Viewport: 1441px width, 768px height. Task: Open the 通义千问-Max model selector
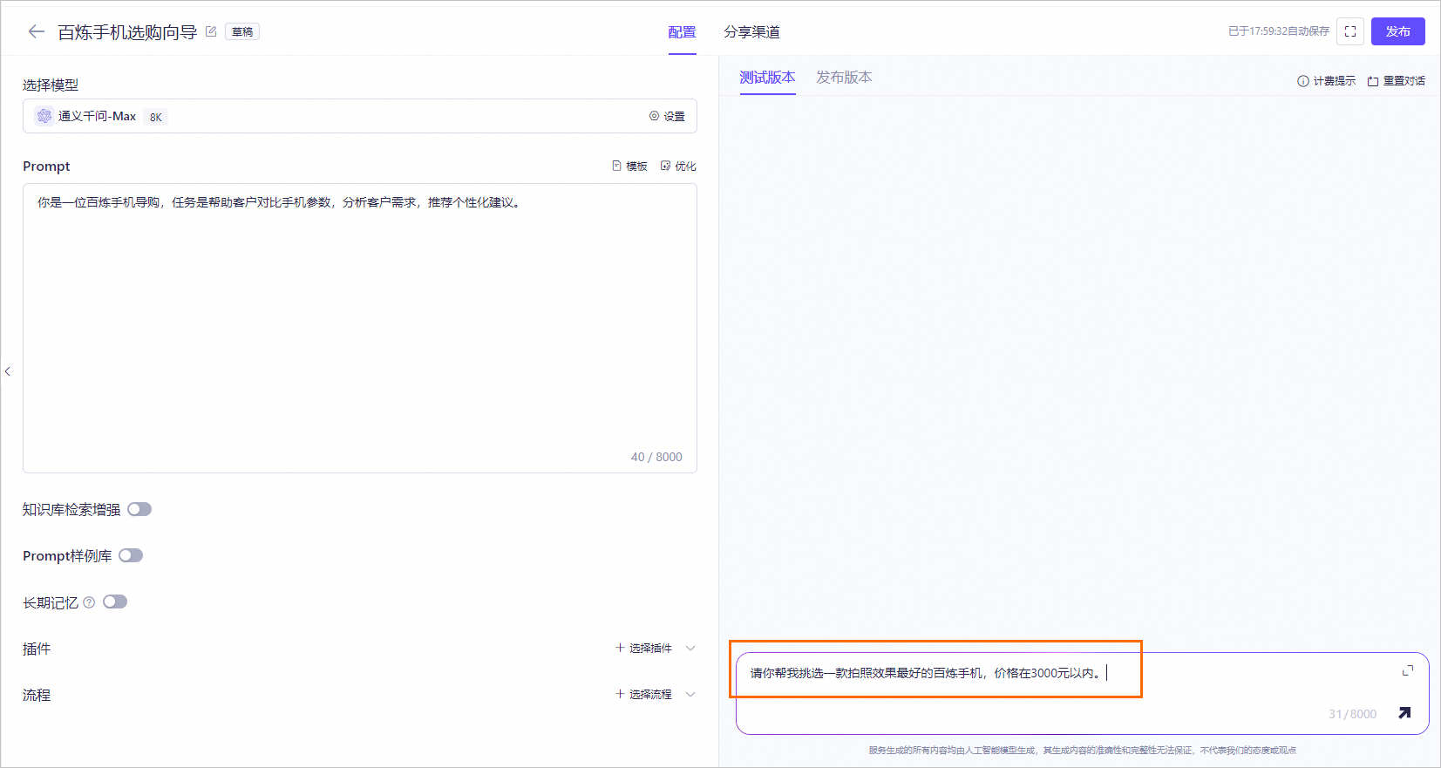[x=360, y=116]
